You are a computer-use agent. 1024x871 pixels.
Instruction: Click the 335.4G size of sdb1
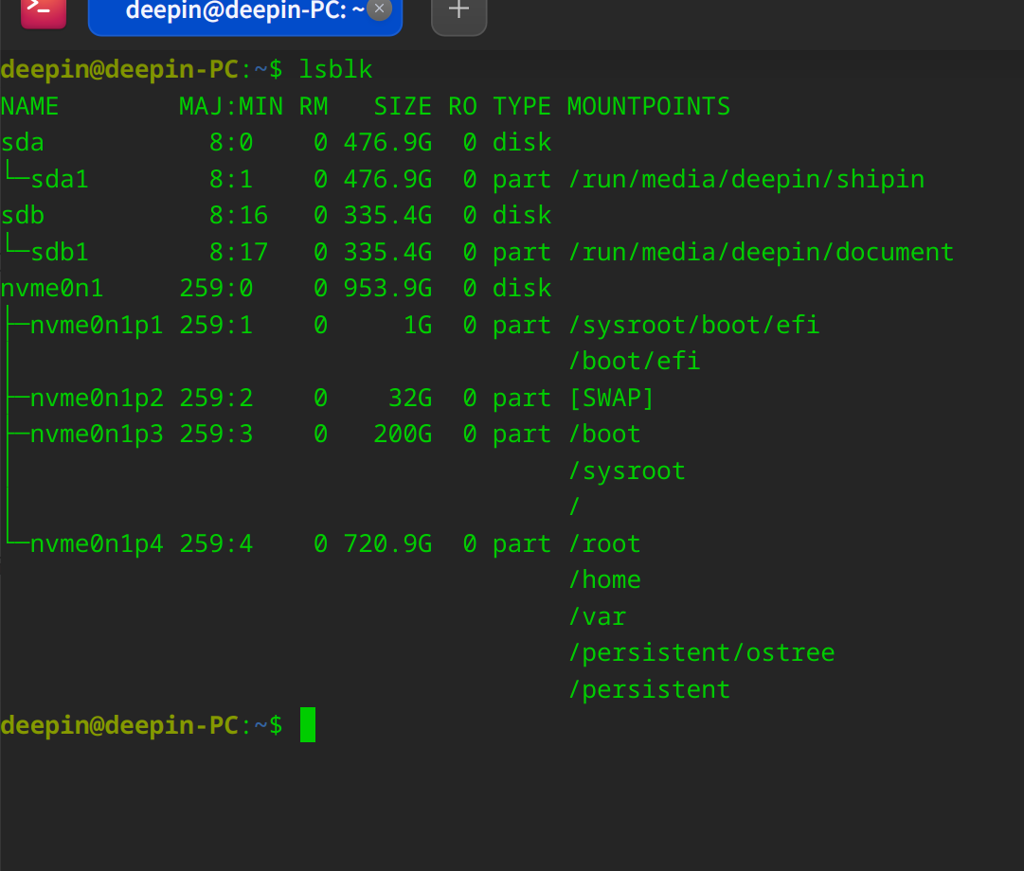[x=388, y=252]
